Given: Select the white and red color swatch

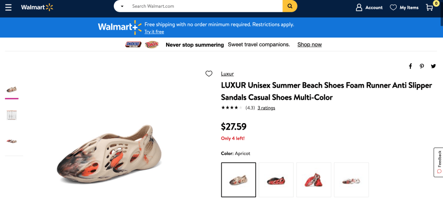Looking at the screenshot, I should point(351,180).
